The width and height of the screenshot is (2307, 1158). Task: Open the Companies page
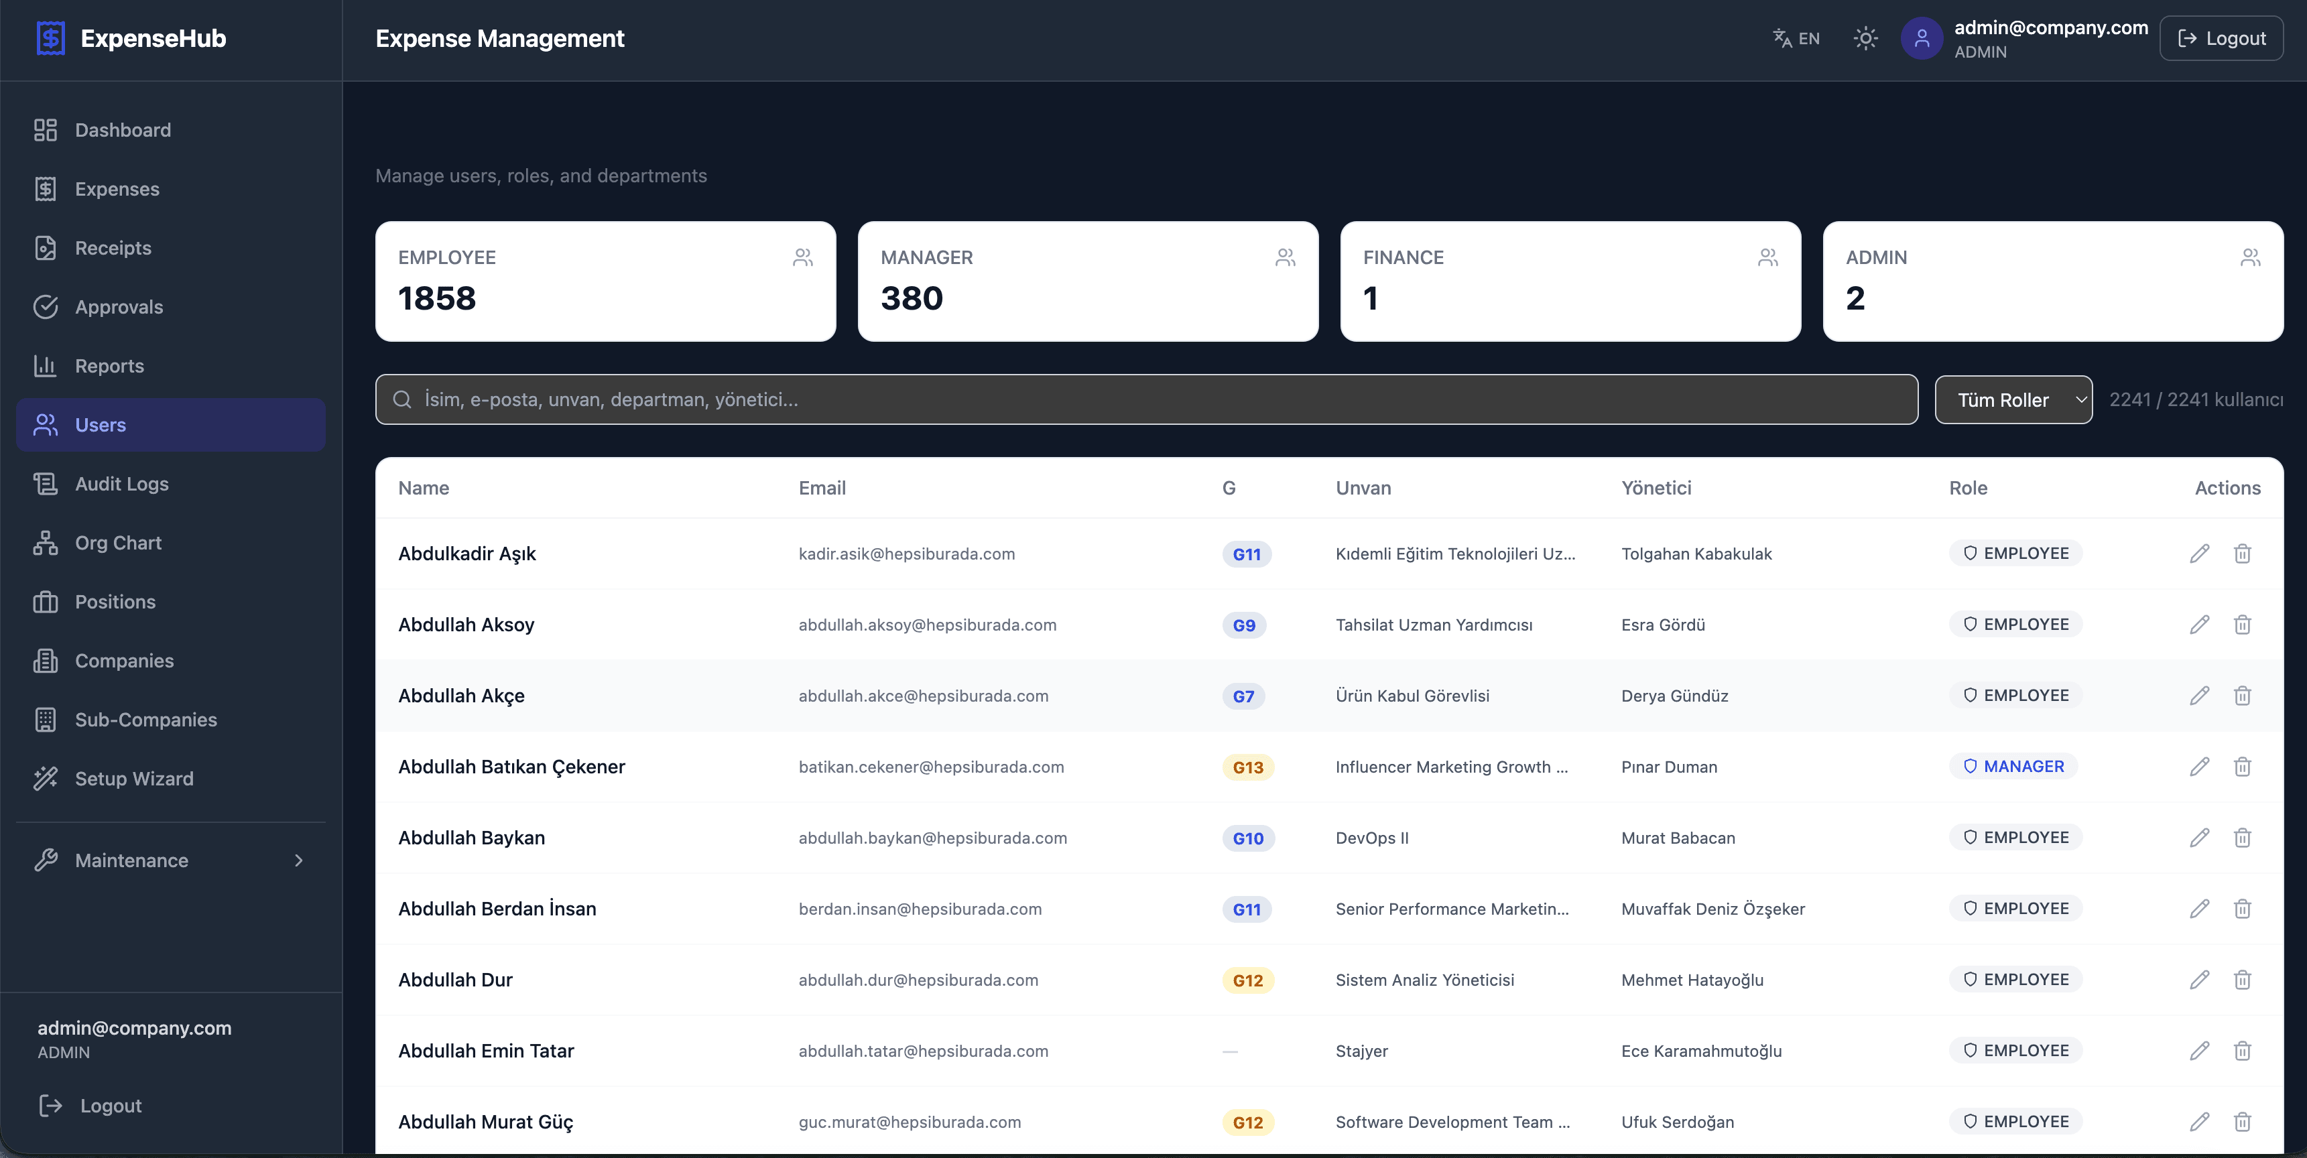tap(171, 661)
